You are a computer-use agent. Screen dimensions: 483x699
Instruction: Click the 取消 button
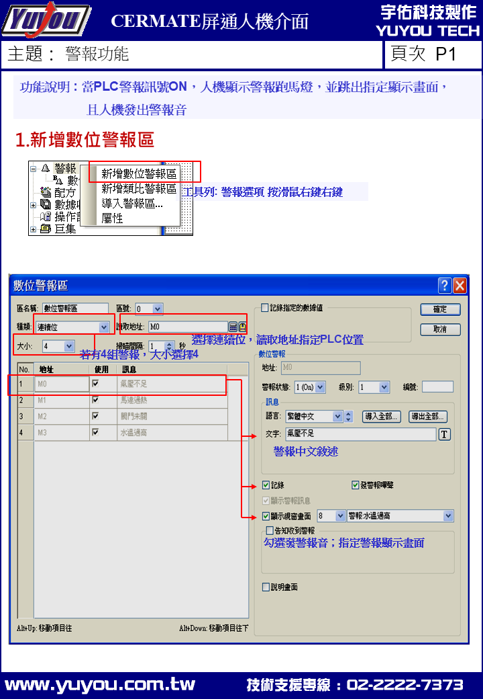tap(440, 329)
